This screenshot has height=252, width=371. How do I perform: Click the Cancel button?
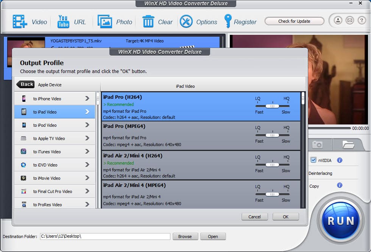pyautogui.click(x=254, y=217)
